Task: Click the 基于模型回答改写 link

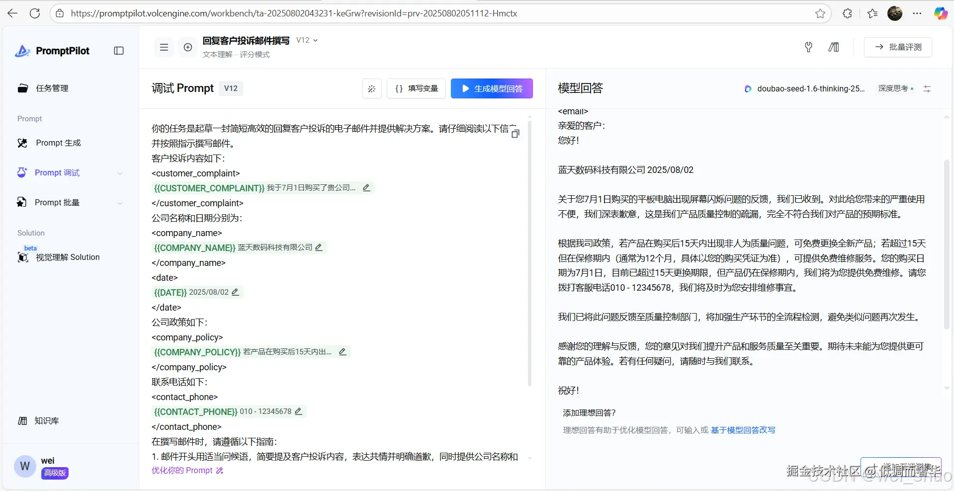Action: click(x=743, y=430)
